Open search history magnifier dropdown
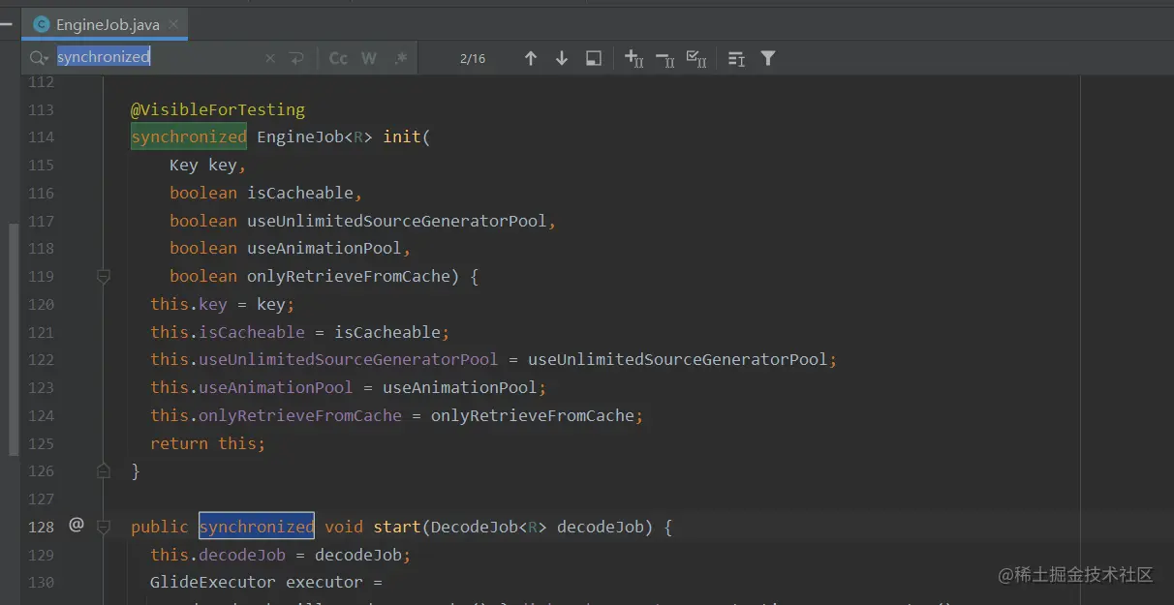 click(39, 58)
